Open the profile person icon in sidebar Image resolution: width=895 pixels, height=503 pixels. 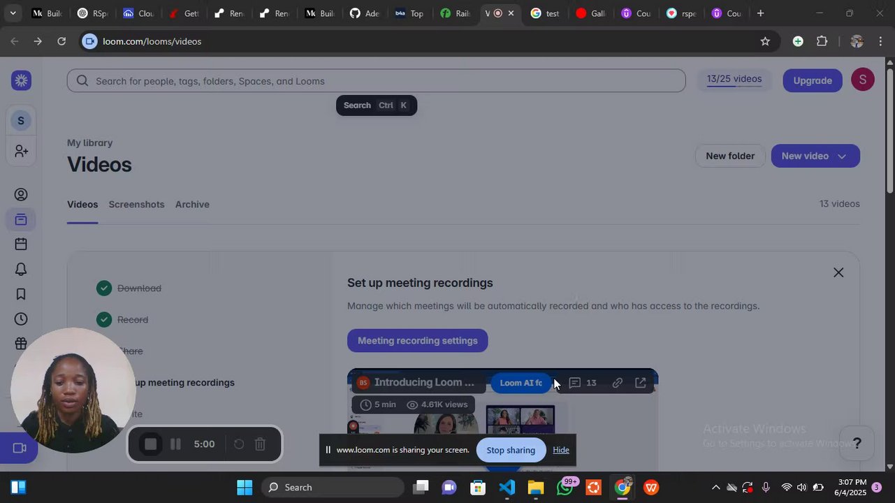pyautogui.click(x=21, y=195)
